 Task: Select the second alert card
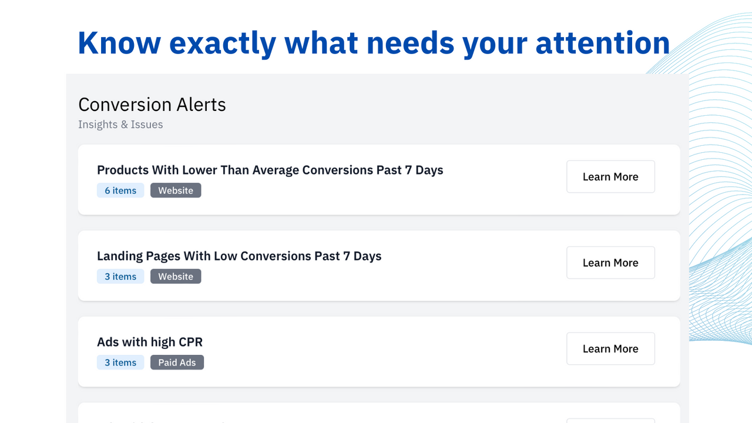tap(379, 266)
